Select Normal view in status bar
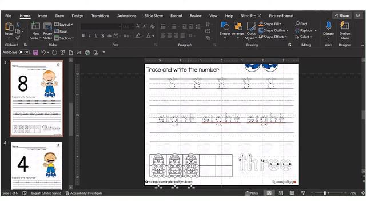The height and width of the screenshot is (206, 366). coord(269,193)
